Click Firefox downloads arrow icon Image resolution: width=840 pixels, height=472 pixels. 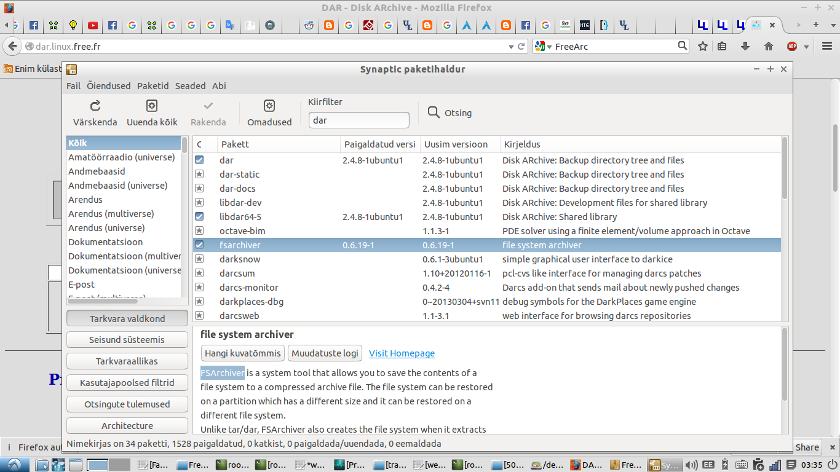745,46
